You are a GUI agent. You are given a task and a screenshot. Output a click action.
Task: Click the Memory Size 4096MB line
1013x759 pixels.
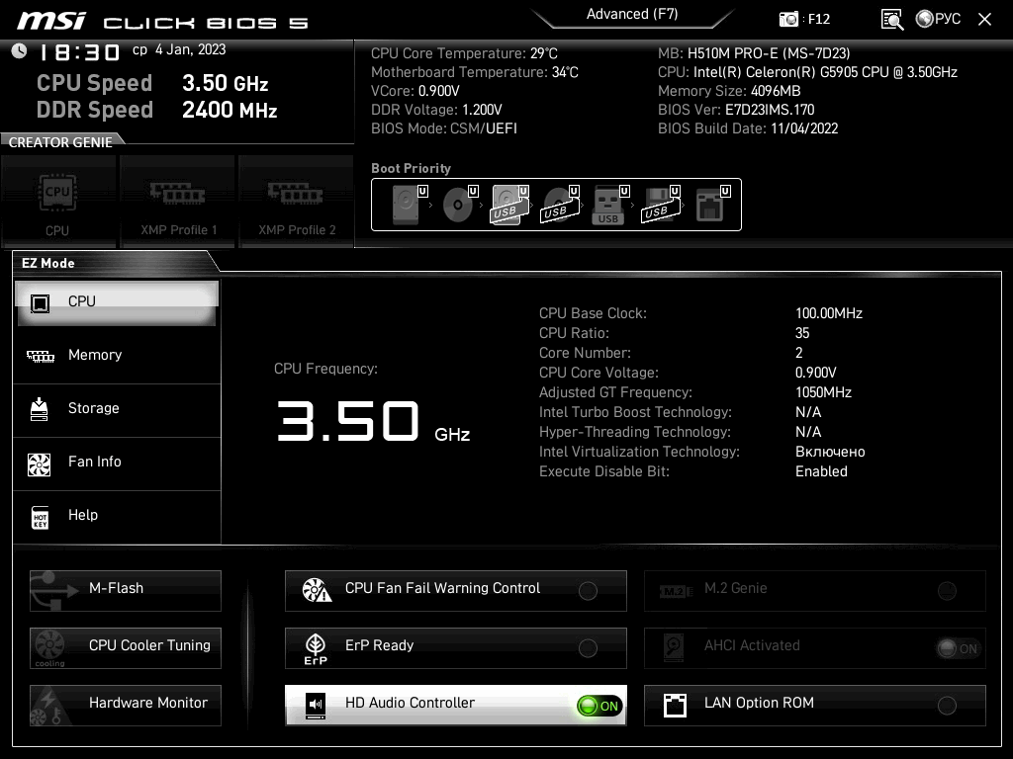tap(729, 91)
